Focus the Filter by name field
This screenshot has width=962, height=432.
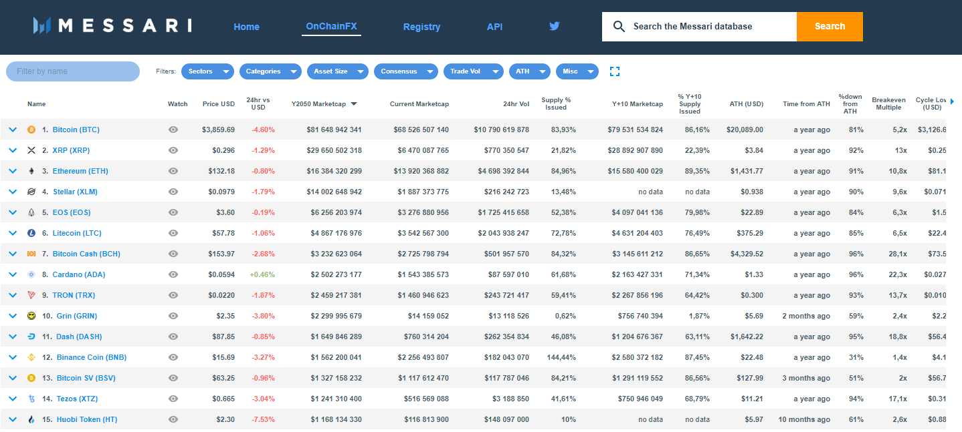73,71
